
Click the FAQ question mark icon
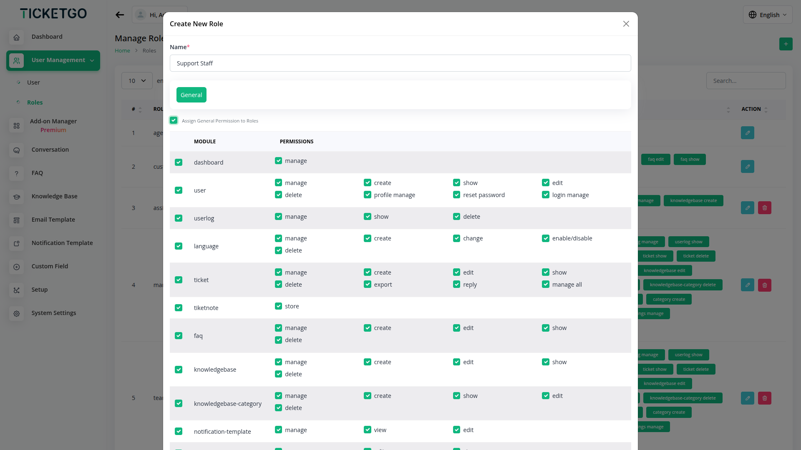[16, 173]
